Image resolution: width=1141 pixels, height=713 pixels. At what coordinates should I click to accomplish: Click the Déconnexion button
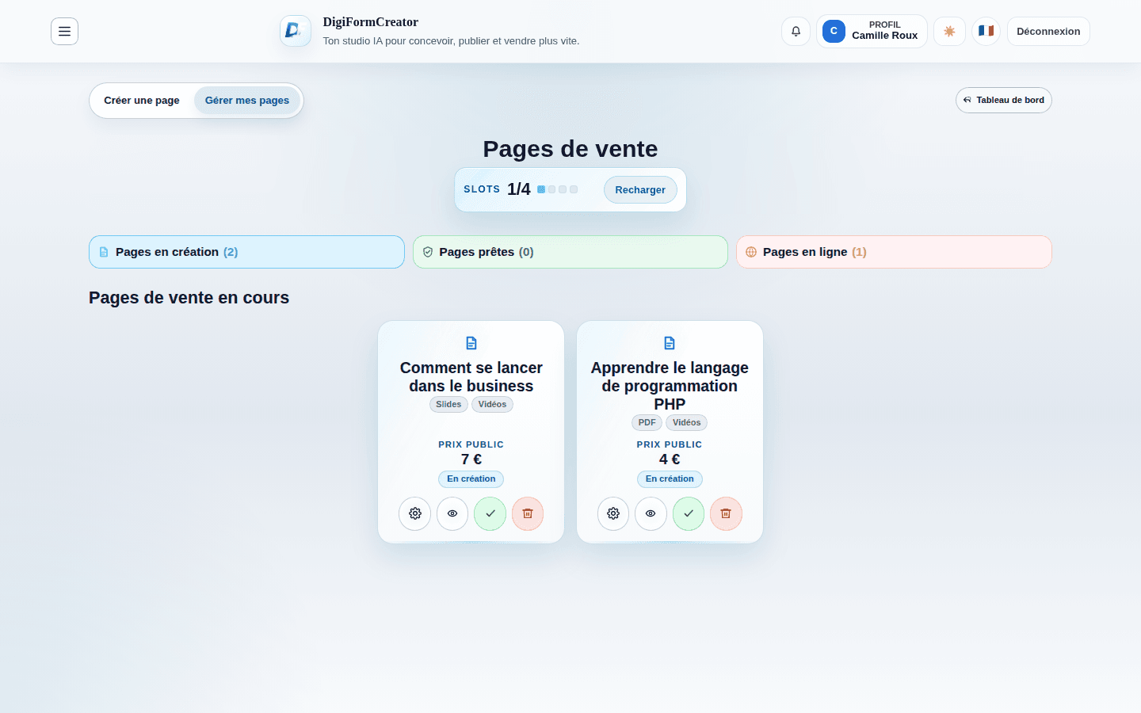(1048, 32)
